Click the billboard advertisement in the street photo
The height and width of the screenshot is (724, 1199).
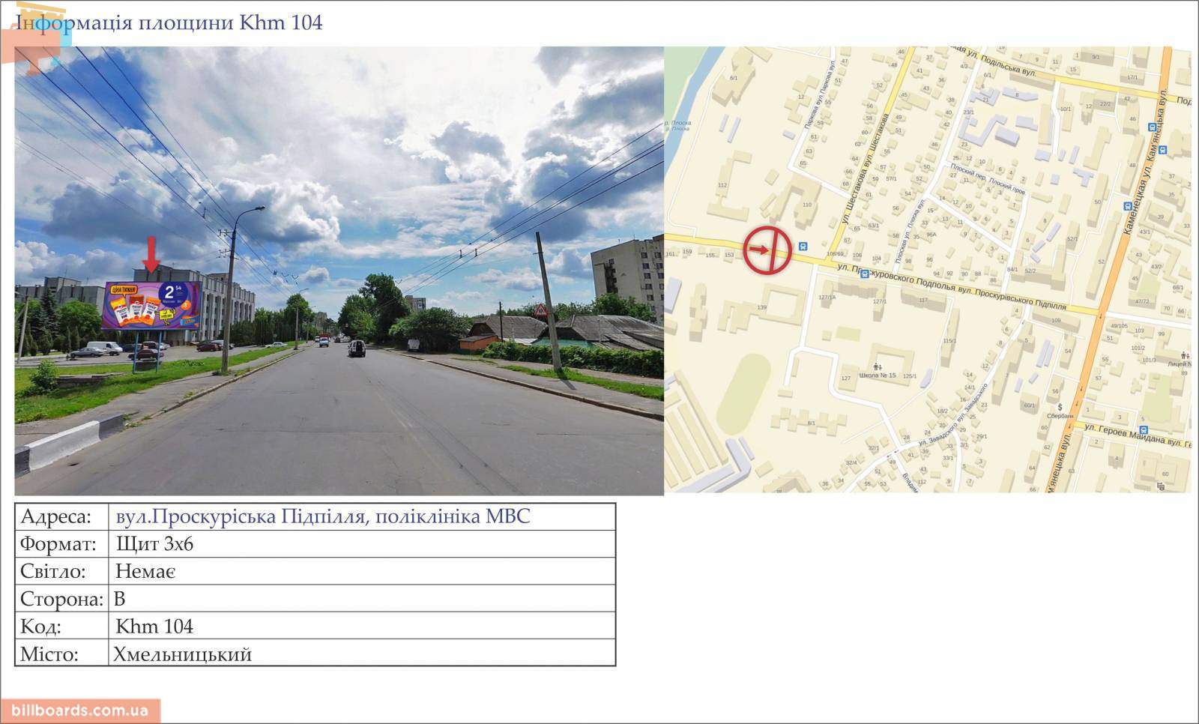[152, 306]
